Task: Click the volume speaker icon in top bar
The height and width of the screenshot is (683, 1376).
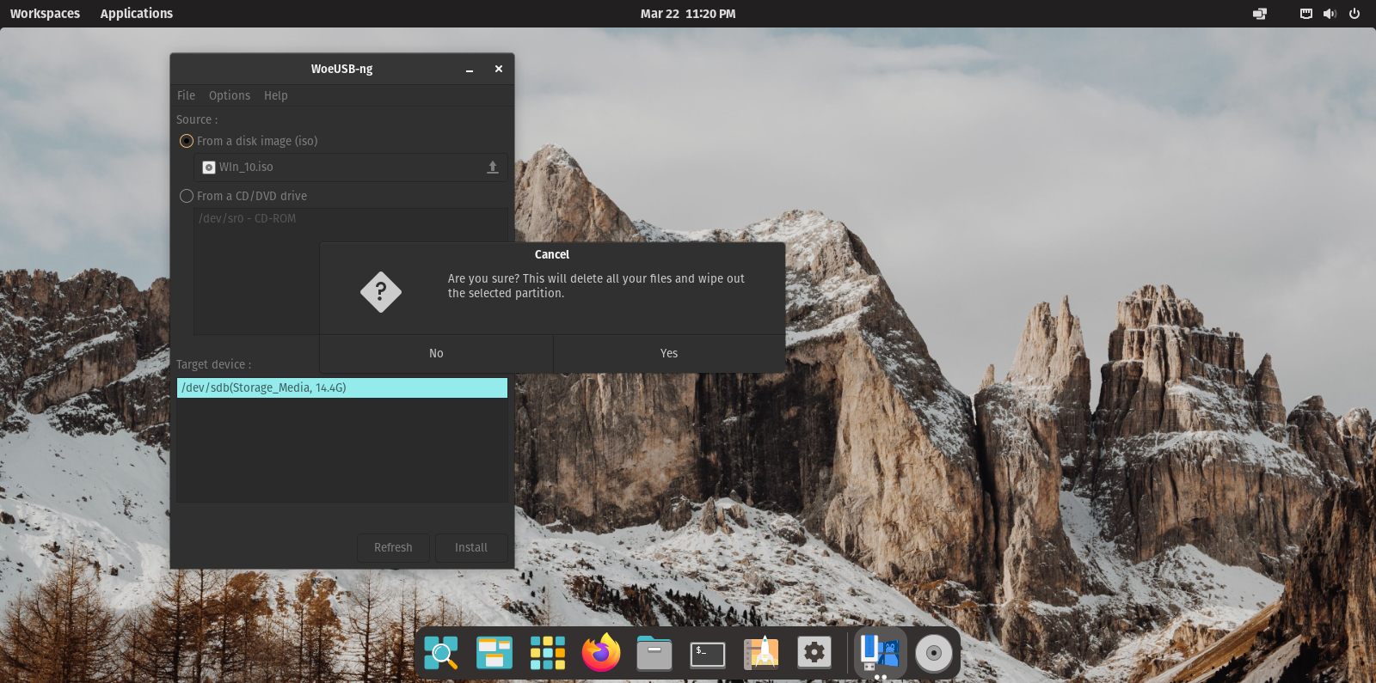Action: coord(1330,14)
